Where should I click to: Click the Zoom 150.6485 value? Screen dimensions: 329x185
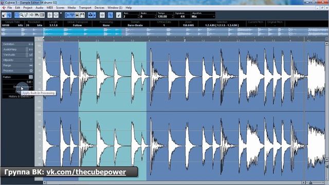point(188,25)
